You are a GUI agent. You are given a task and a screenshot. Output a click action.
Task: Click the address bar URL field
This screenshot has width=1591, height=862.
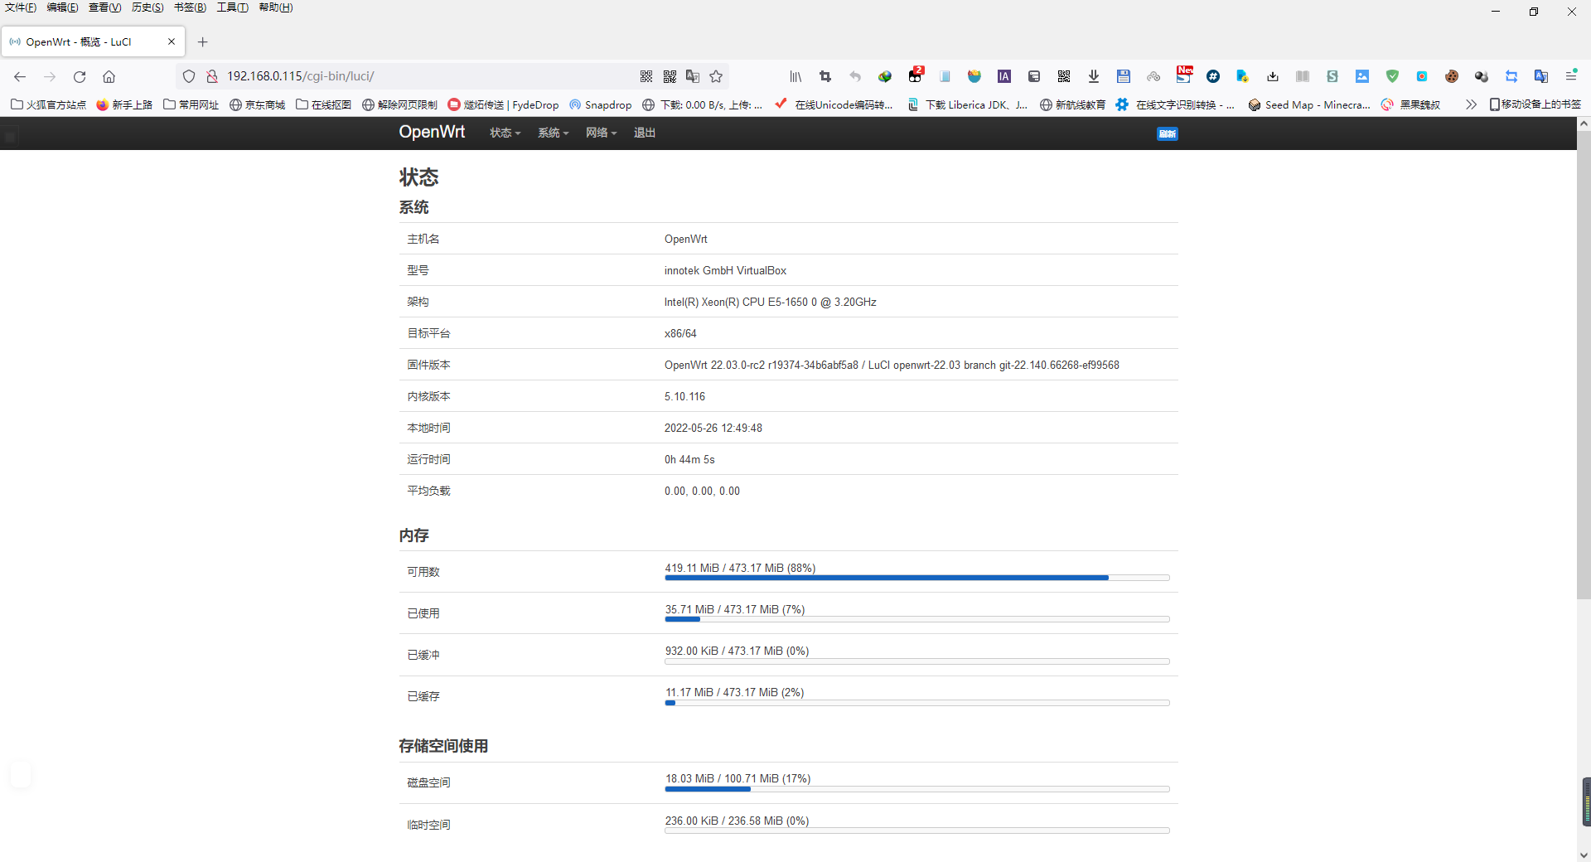click(414, 76)
